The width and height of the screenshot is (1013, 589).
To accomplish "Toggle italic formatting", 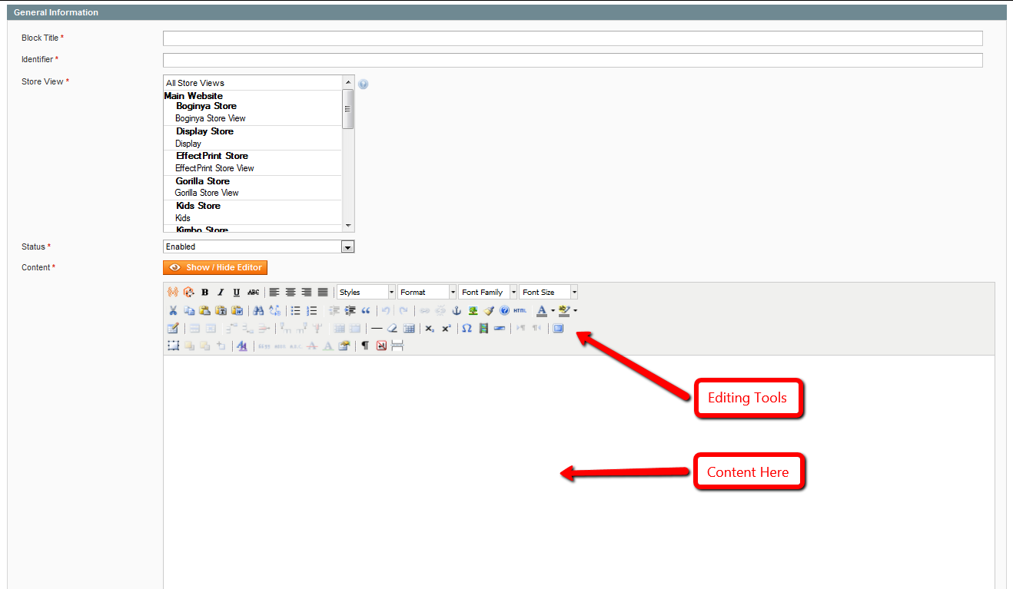I will point(221,292).
